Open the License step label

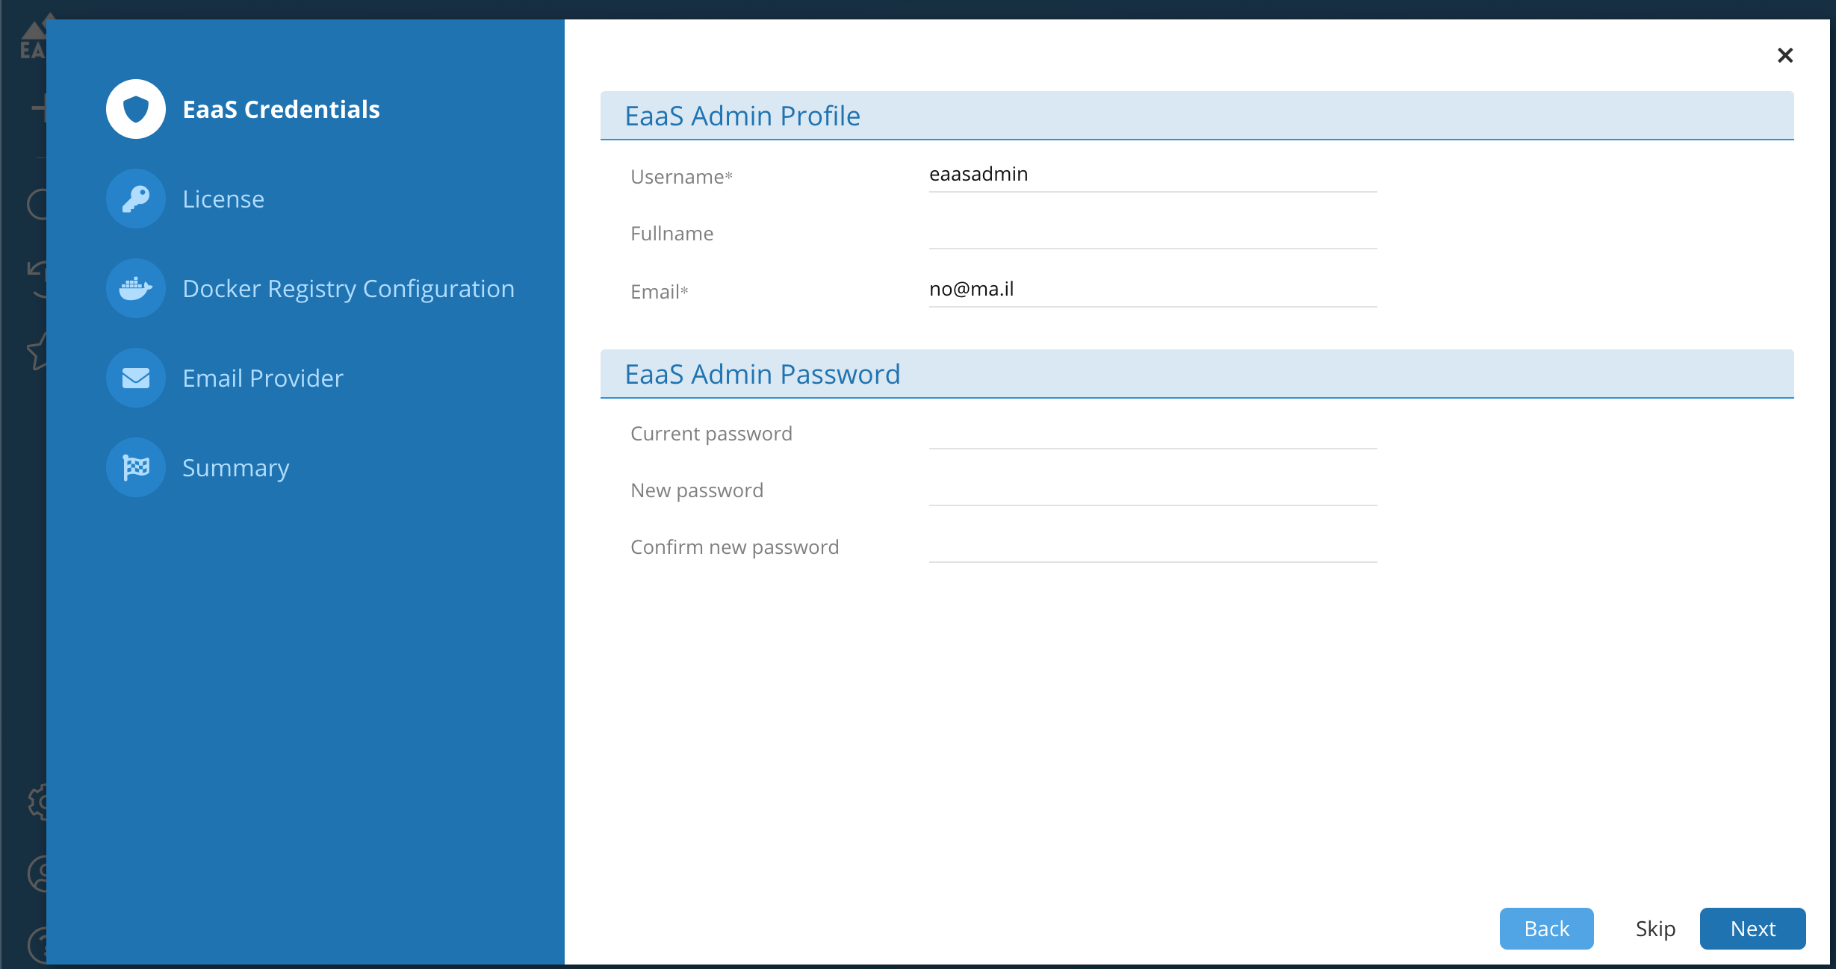pos(223,199)
